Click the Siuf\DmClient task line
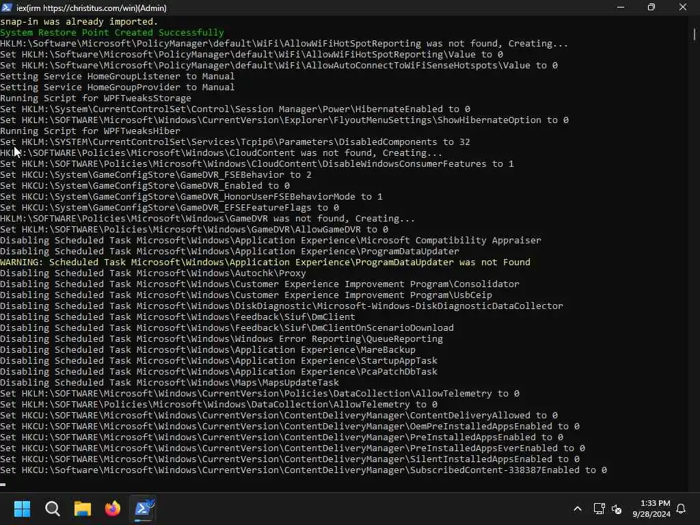 coord(178,317)
